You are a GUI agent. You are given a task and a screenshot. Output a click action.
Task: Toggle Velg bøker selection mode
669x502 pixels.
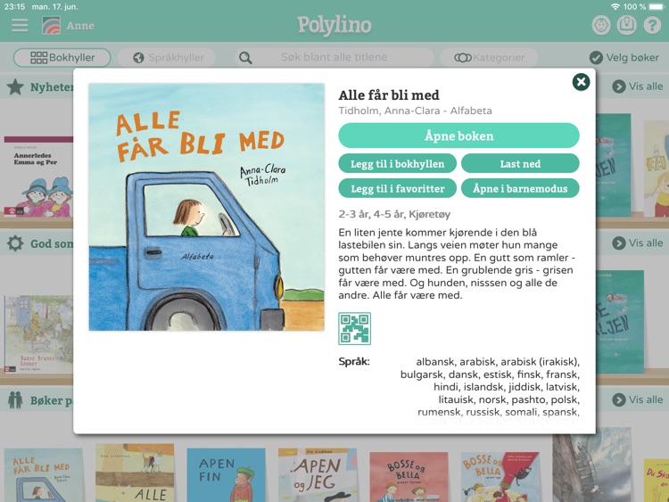tap(624, 57)
